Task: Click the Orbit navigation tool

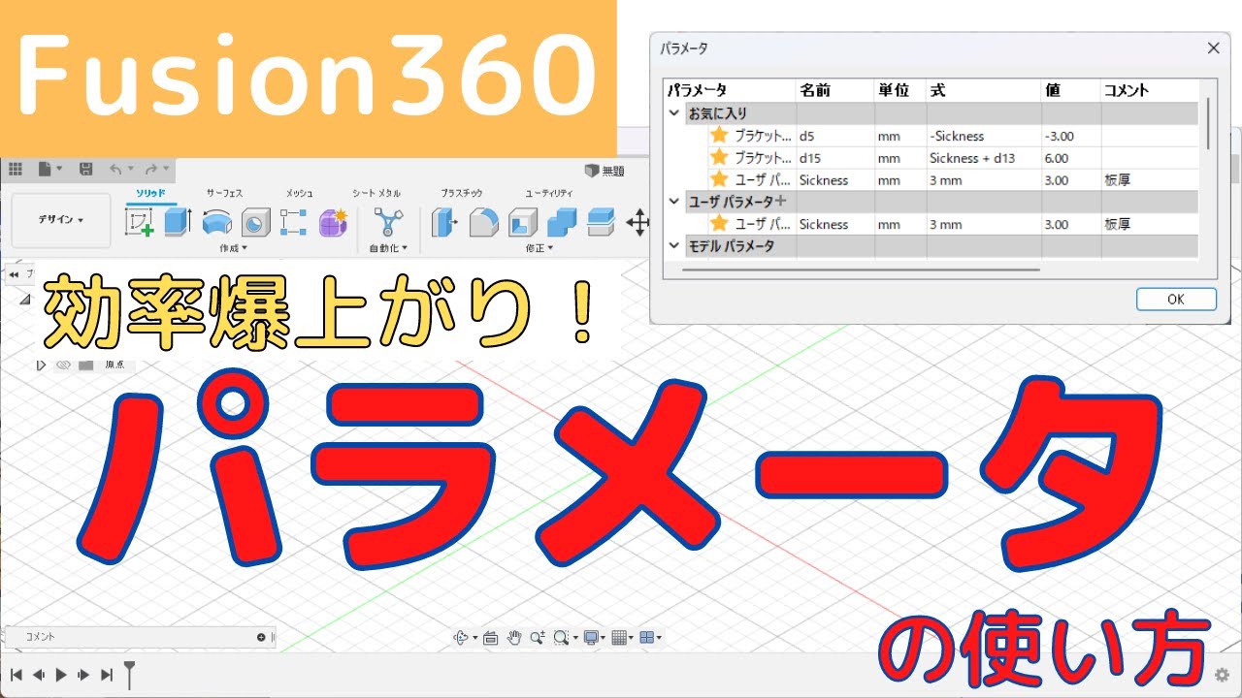Action: pyautogui.click(x=461, y=637)
